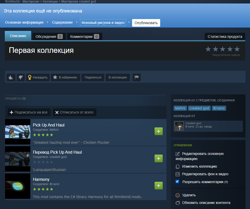Switch to the Обсуждения tab
Image resolution: width=250 pixels, height=209 pixels.
pyautogui.click(x=49, y=37)
